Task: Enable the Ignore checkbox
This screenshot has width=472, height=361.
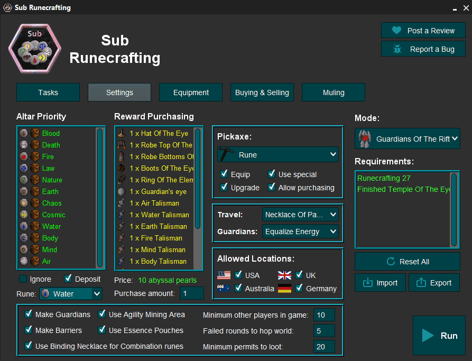Action: 23,279
